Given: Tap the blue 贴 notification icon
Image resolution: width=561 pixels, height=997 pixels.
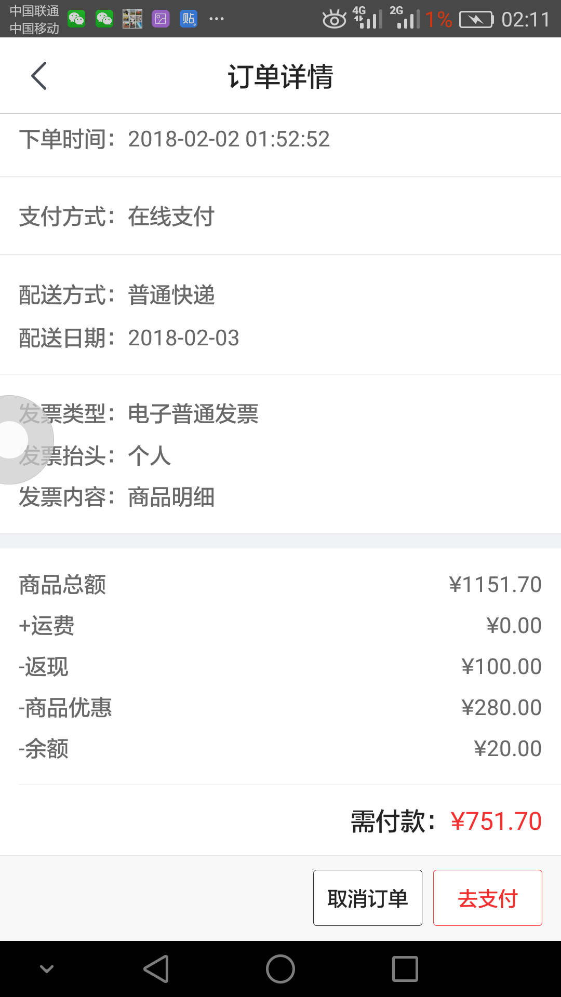Looking at the screenshot, I should [x=189, y=19].
